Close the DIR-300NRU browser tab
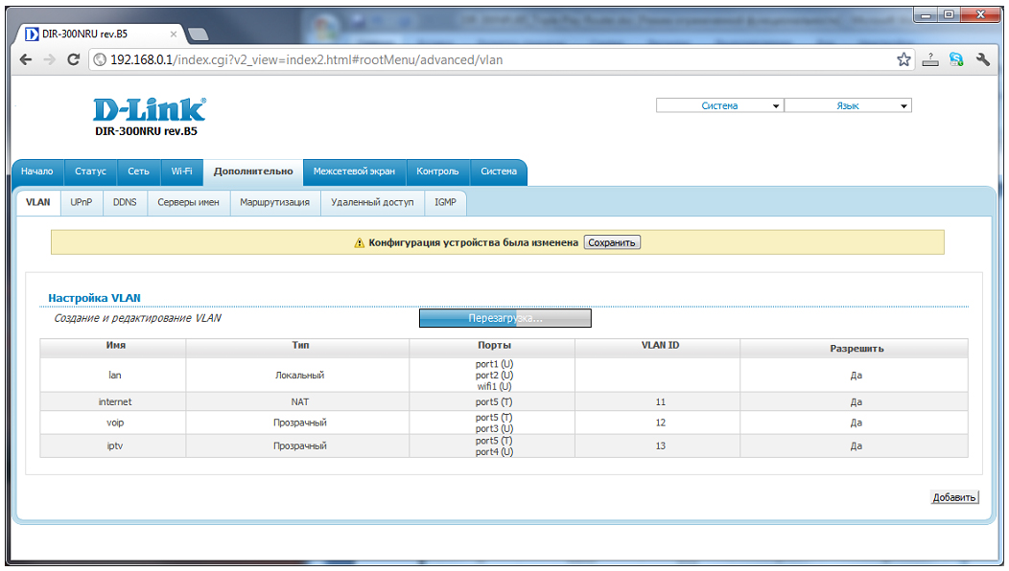Image resolution: width=1009 pixels, height=571 pixels. 174,34
